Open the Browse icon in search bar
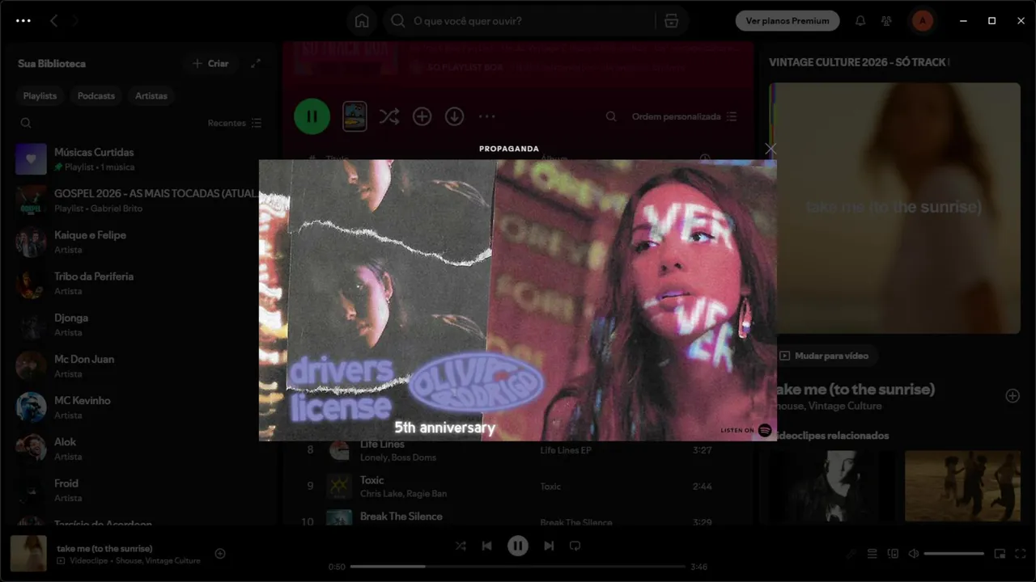Viewport: 1036px width, 582px height. point(671,21)
